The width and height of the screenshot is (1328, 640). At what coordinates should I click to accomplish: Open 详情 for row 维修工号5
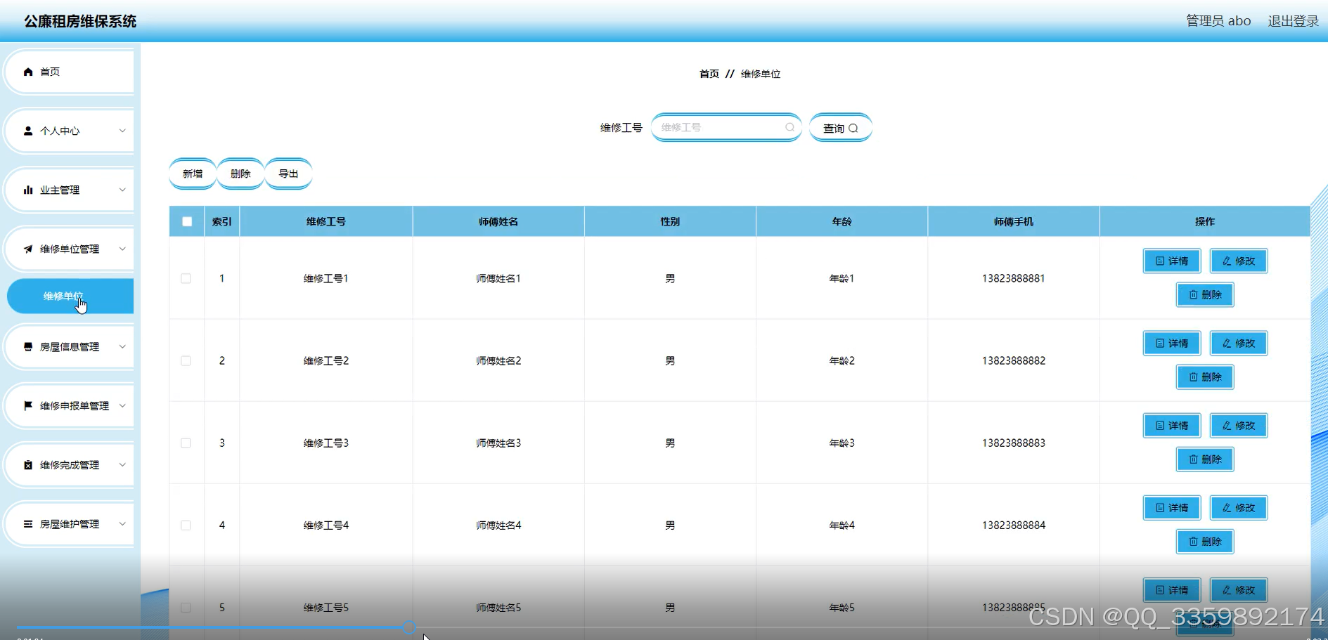(1172, 589)
